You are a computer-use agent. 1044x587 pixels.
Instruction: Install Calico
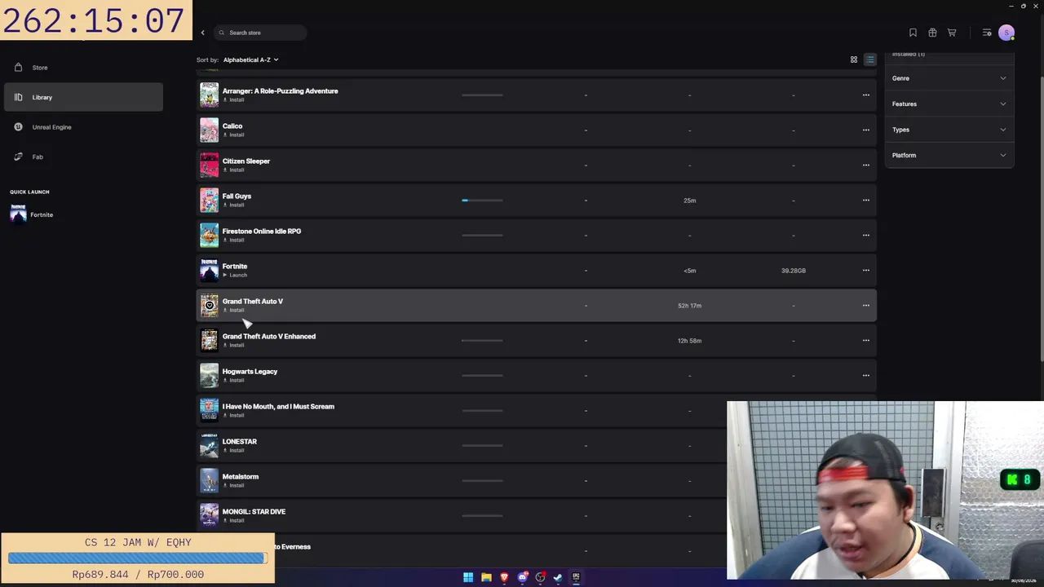[x=234, y=135]
